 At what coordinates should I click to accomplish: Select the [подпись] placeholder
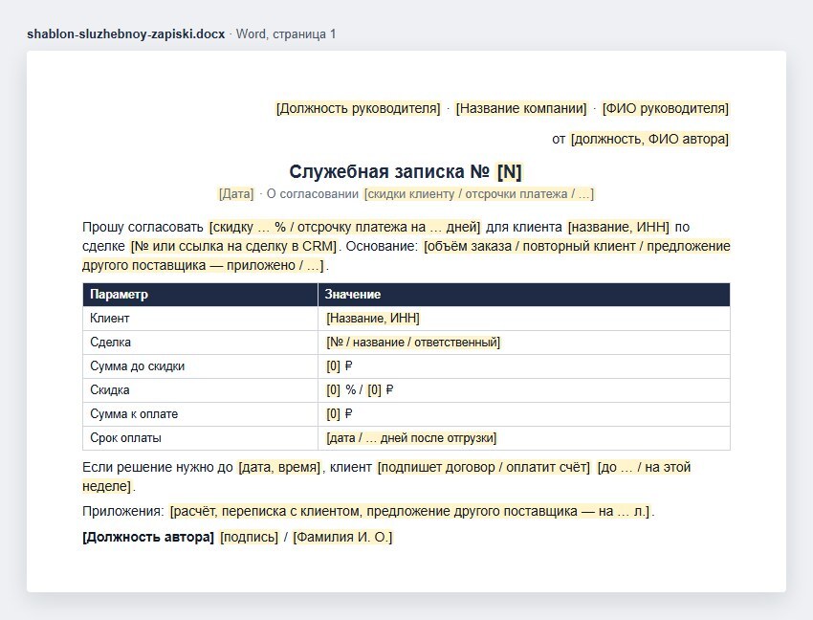pyautogui.click(x=249, y=537)
